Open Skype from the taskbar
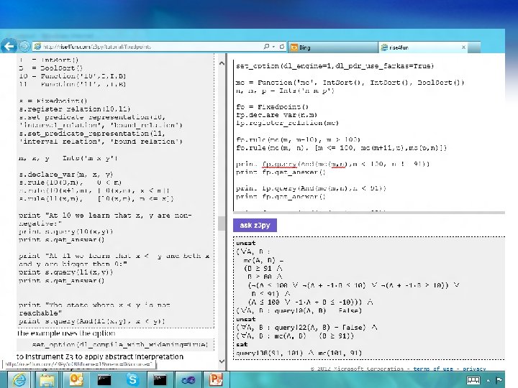518x388 pixels. pyautogui.click(x=132, y=380)
